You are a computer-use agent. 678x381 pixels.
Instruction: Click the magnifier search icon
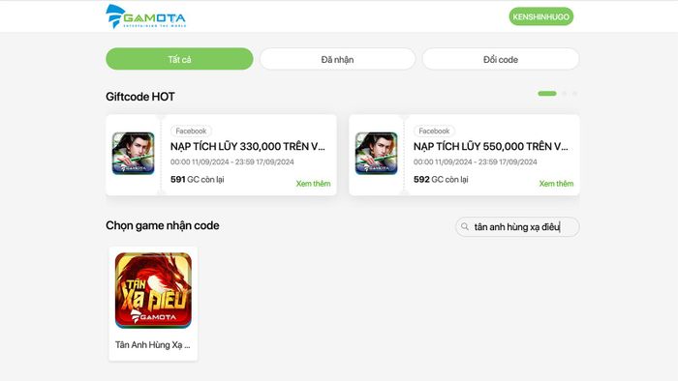click(465, 226)
